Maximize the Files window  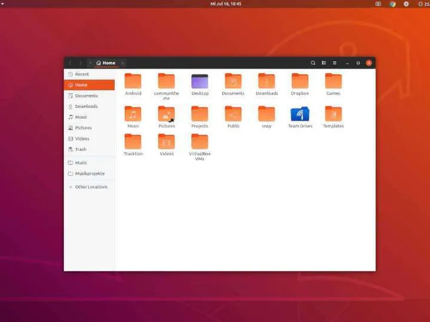pos(358,63)
